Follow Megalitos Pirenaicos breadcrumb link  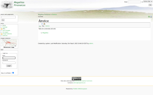[x=44, y=14]
